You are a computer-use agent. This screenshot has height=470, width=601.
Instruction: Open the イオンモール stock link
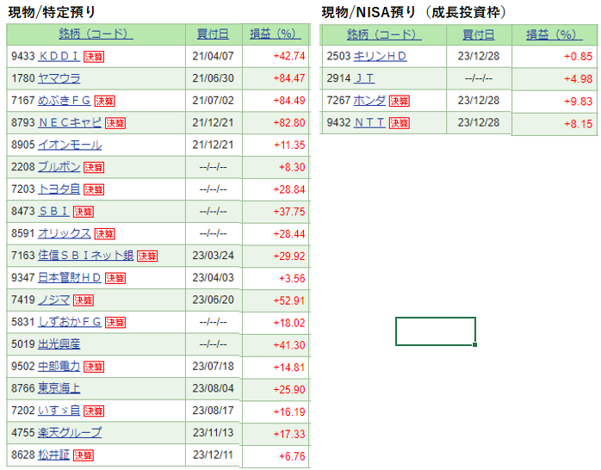tap(70, 145)
